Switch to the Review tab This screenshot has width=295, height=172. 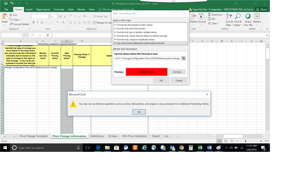(81, 10)
